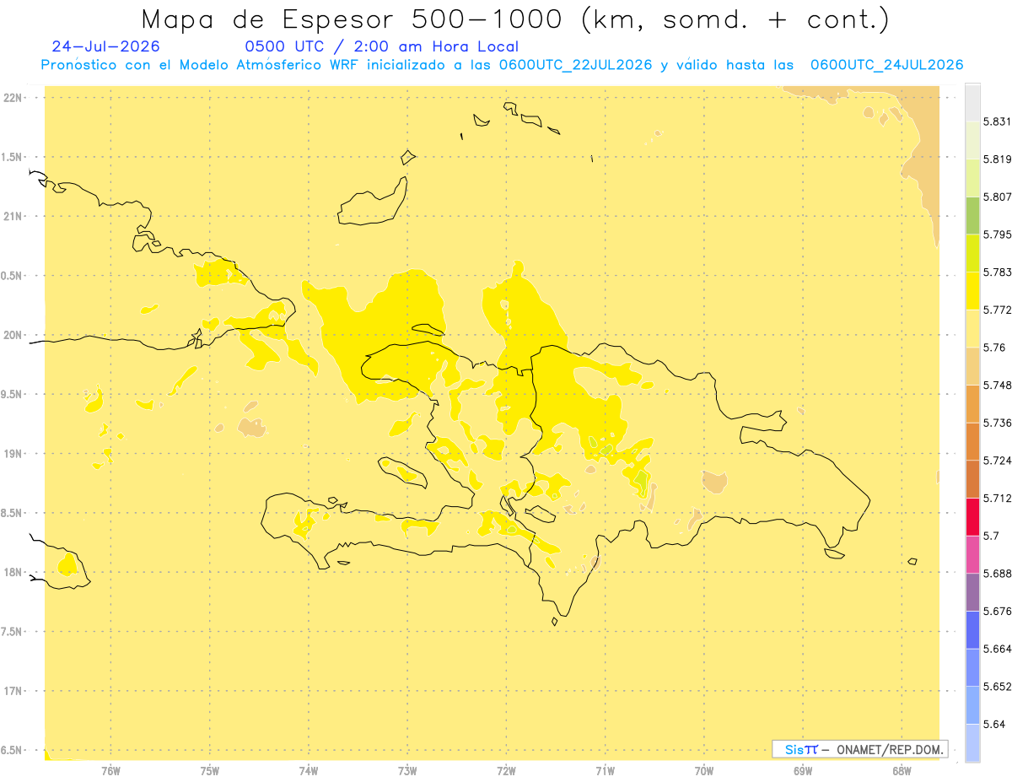Click the legend value 5.676
This screenshot has height=782, width=1012.
point(997,612)
